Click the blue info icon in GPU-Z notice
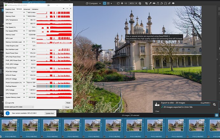The image size is (220, 139). 7,113
